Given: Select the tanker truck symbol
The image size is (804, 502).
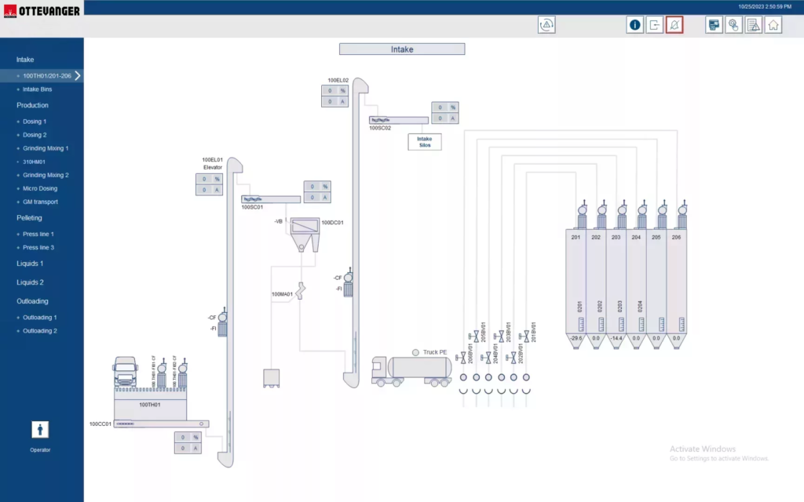Looking at the screenshot, I should (411, 370).
